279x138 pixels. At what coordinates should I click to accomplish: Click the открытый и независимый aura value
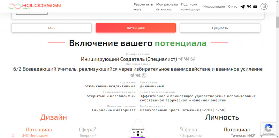111,96
